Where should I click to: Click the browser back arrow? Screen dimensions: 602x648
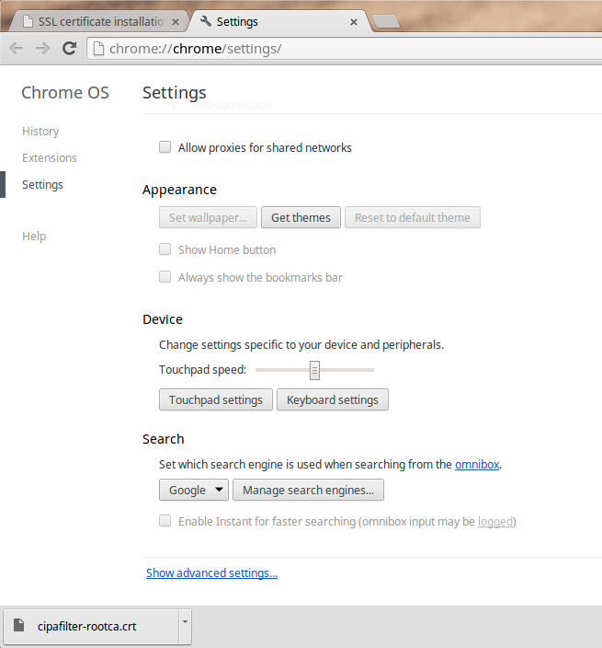pyautogui.click(x=17, y=49)
